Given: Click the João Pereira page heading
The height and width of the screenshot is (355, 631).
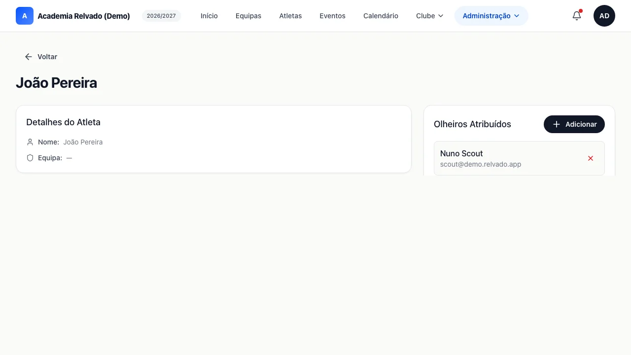Looking at the screenshot, I should (56, 83).
